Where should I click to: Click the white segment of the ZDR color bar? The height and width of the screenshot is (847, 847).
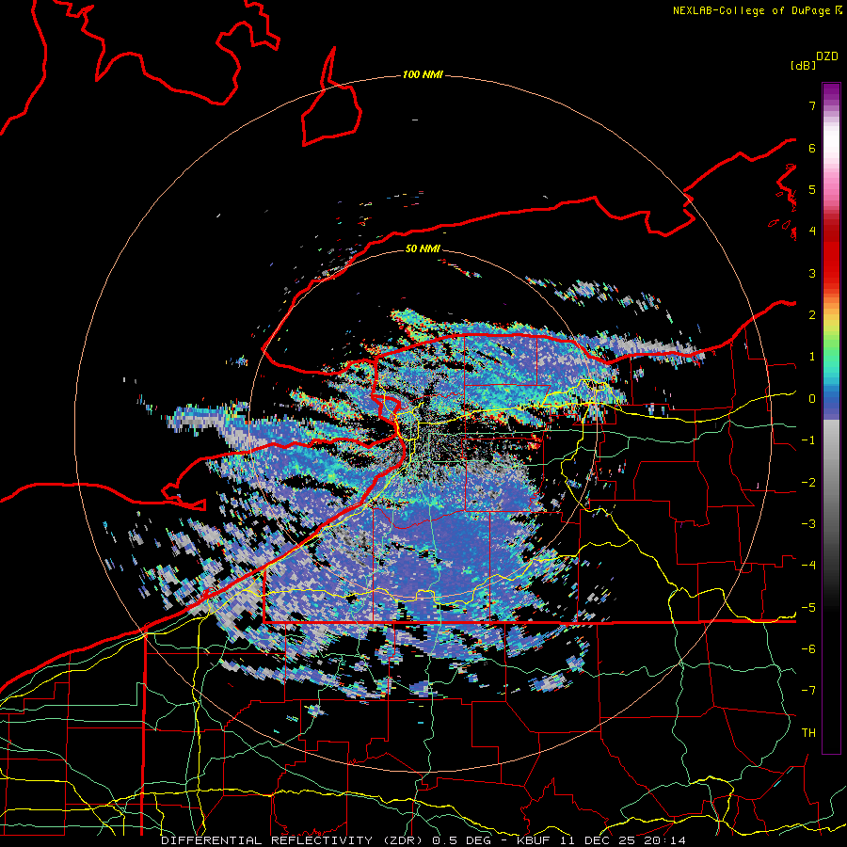(x=831, y=143)
